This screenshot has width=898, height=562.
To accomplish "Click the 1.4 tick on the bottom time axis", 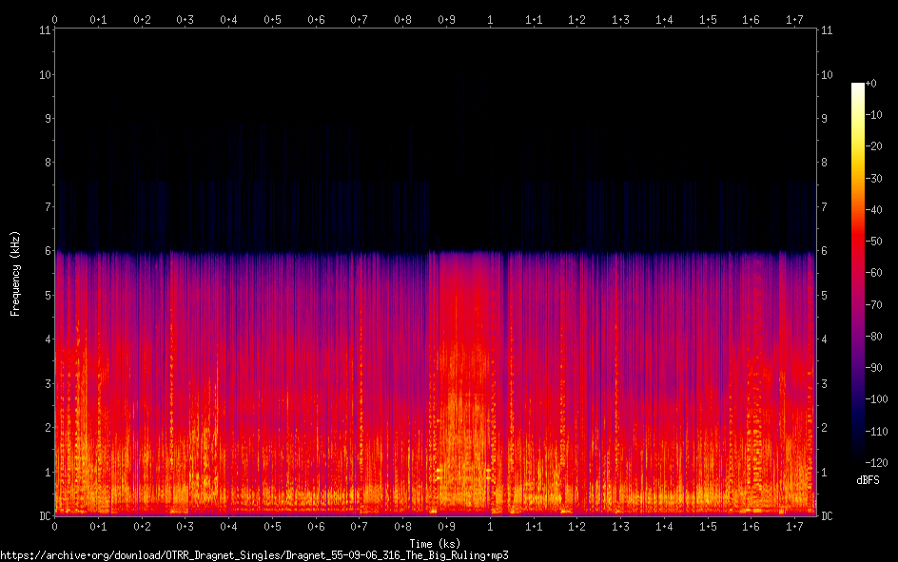I will (x=664, y=526).
